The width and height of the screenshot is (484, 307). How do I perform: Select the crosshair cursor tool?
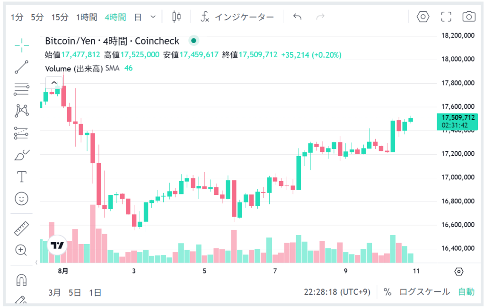click(21, 45)
